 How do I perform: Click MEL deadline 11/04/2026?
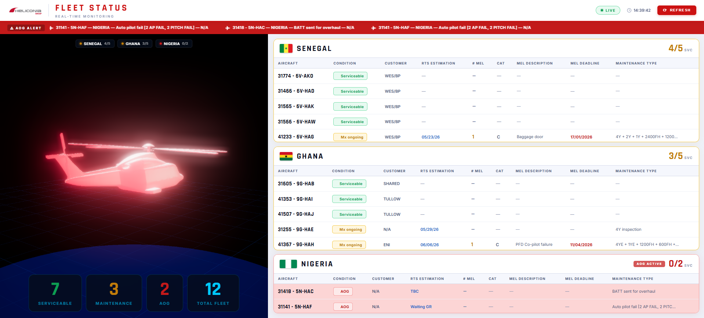point(581,245)
